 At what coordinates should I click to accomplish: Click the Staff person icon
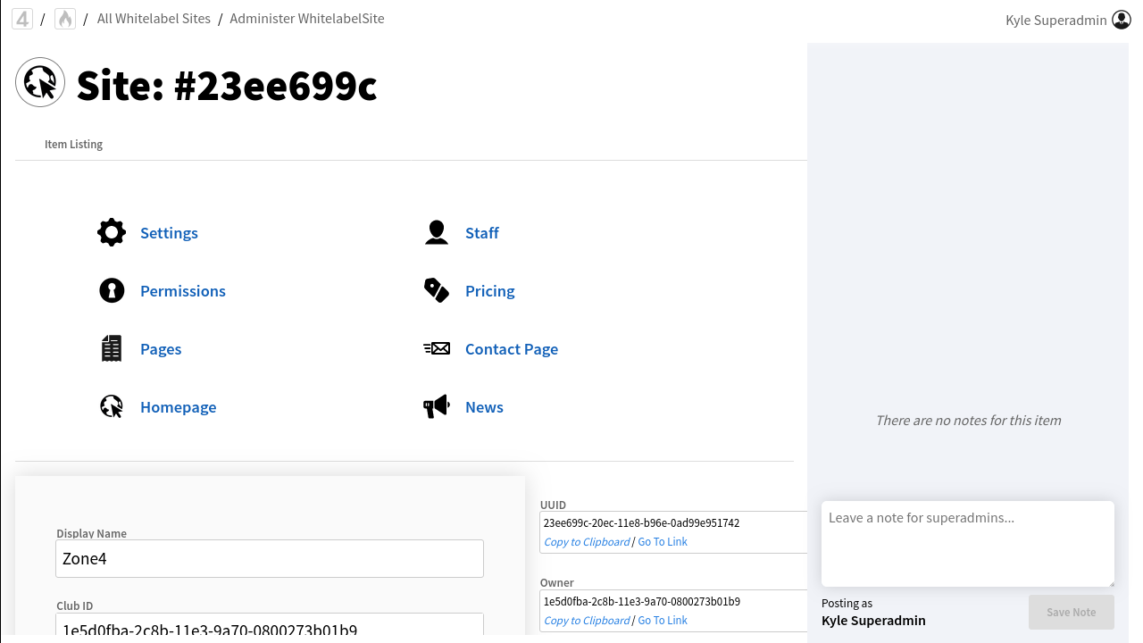point(436,232)
